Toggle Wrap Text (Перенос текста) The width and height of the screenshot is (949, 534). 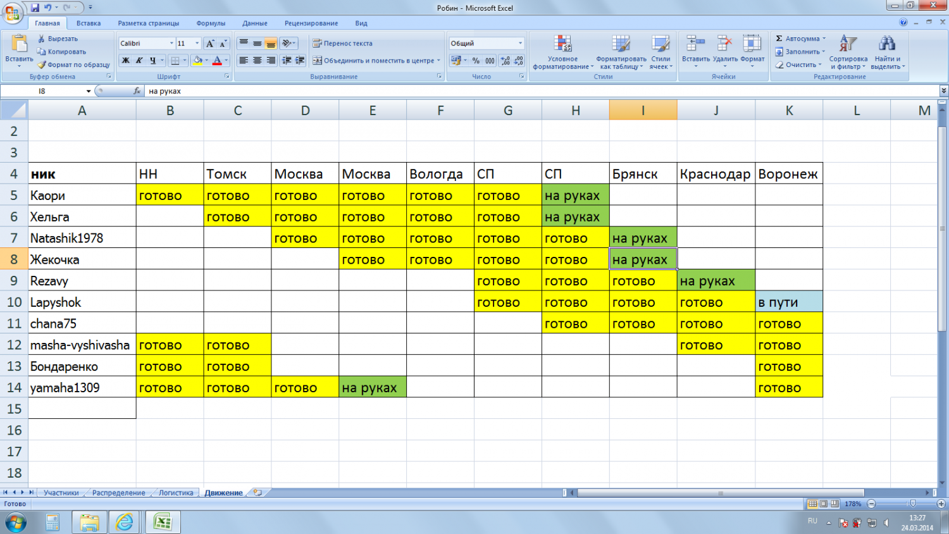pyautogui.click(x=342, y=44)
